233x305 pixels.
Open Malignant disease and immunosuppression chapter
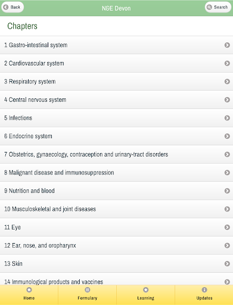click(x=116, y=173)
